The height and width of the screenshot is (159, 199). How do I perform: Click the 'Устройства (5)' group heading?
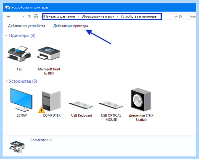pos(23,81)
